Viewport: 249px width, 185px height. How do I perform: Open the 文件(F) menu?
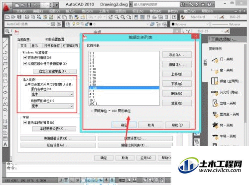(x=21, y=11)
